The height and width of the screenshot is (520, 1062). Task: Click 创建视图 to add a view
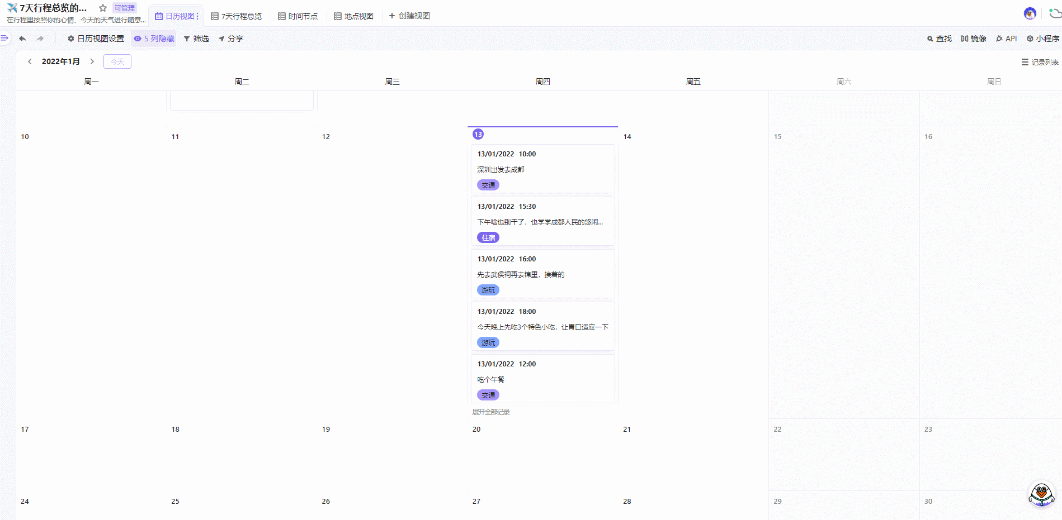[409, 16]
